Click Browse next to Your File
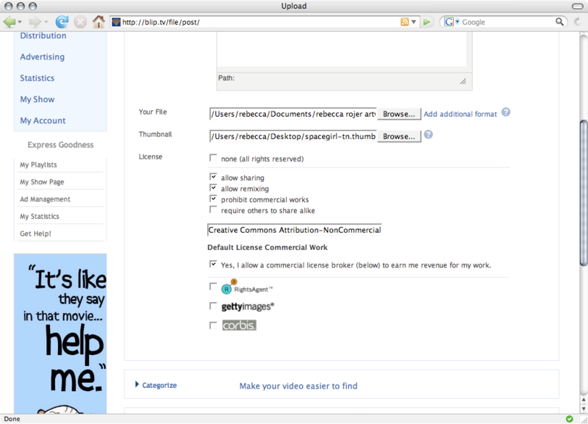This screenshot has height=424, width=588. point(399,114)
